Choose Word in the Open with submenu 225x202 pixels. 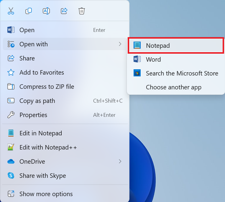(x=176, y=59)
